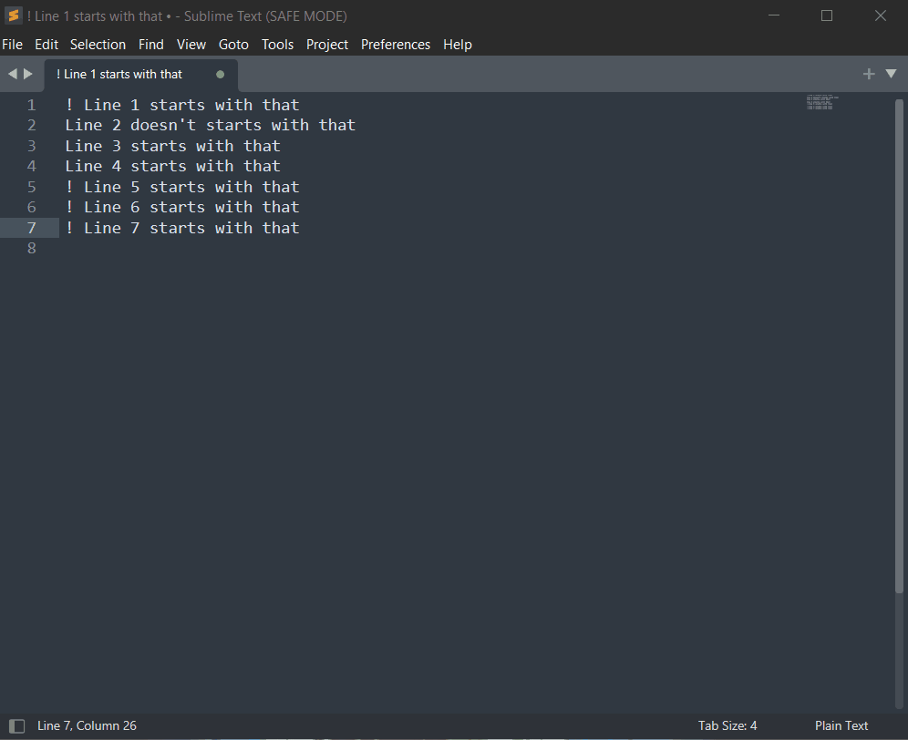Open the tab list dropdown arrow
Screen dimensions: 908x740
tap(892, 74)
